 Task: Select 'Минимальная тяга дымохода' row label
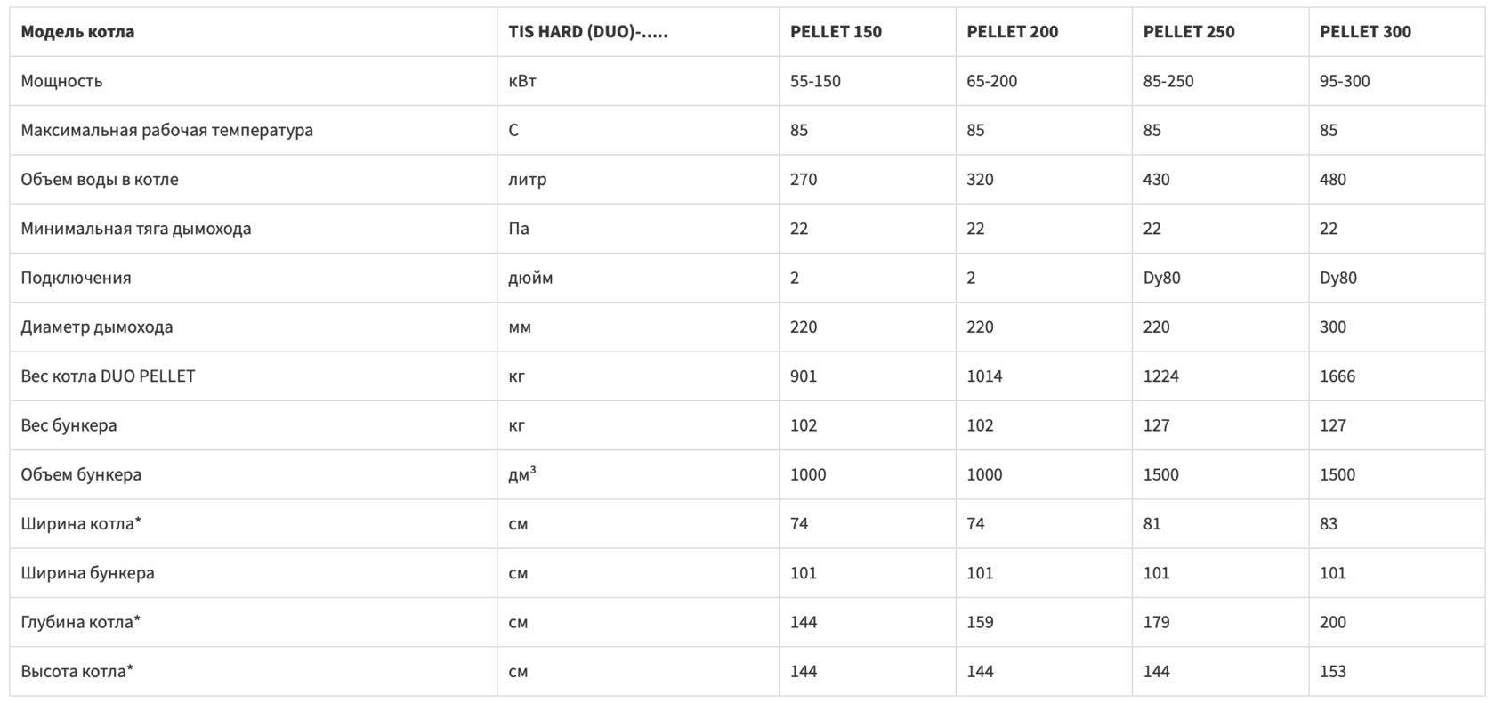(x=136, y=229)
